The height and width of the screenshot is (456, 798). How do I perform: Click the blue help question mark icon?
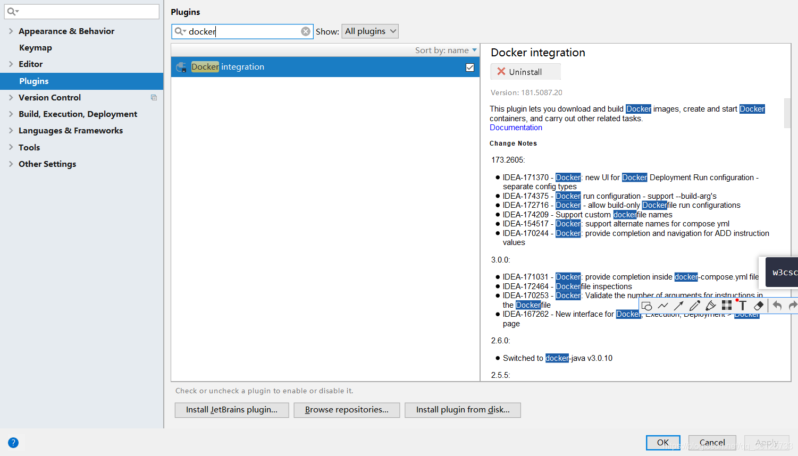(13, 443)
